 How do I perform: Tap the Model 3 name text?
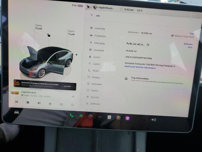click(x=138, y=44)
